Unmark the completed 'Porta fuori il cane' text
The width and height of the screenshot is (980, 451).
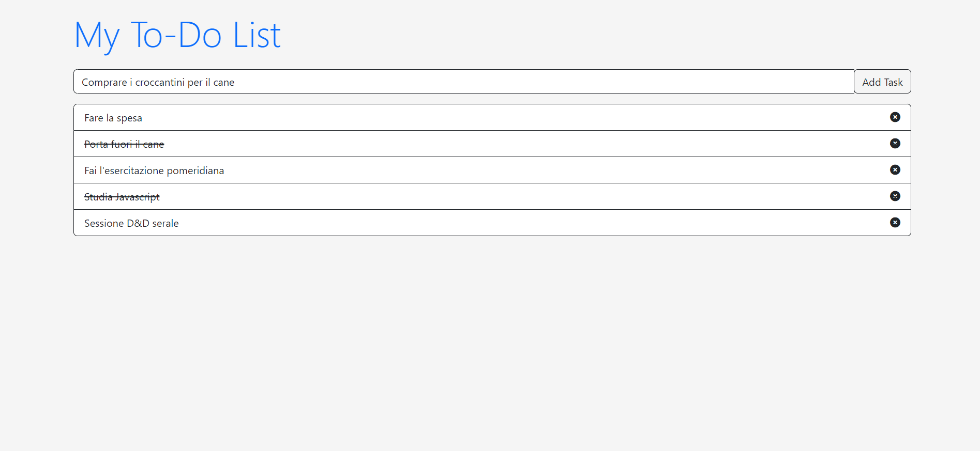[x=124, y=144]
